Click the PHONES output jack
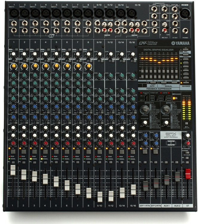The height and width of the screenshot is (224, 198). 185,31
